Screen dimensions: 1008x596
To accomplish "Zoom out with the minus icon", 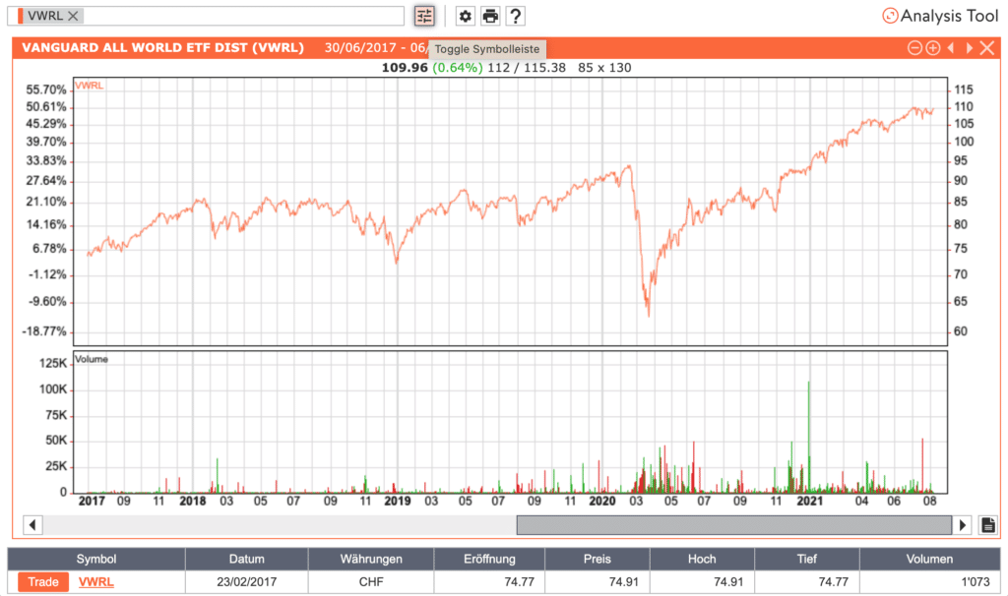I will click(915, 45).
